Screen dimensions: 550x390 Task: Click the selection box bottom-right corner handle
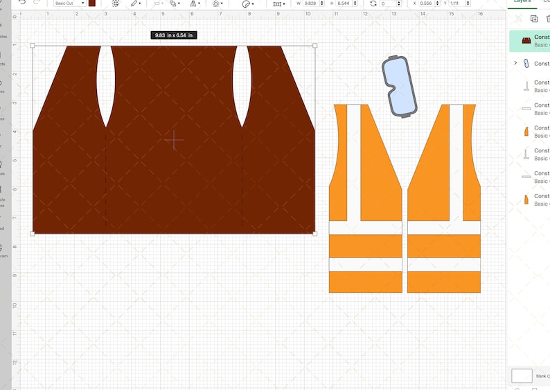[x=315, y=234]
